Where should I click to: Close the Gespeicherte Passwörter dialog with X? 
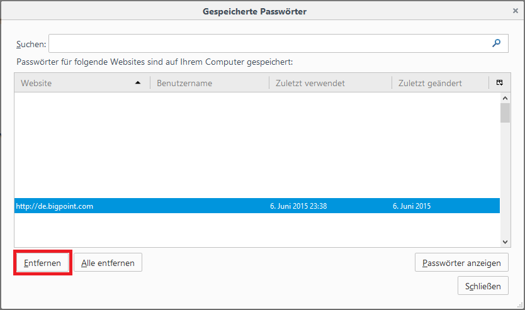pos(516,11)
